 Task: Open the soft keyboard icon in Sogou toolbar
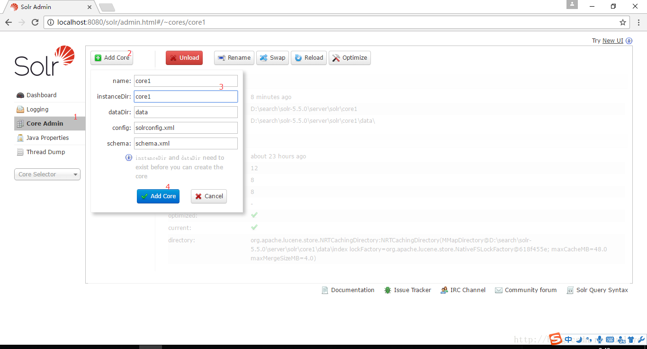pos(610,340)
